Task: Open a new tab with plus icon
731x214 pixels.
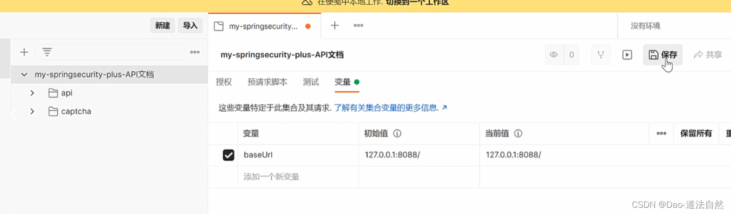Action: coord(335,26)
